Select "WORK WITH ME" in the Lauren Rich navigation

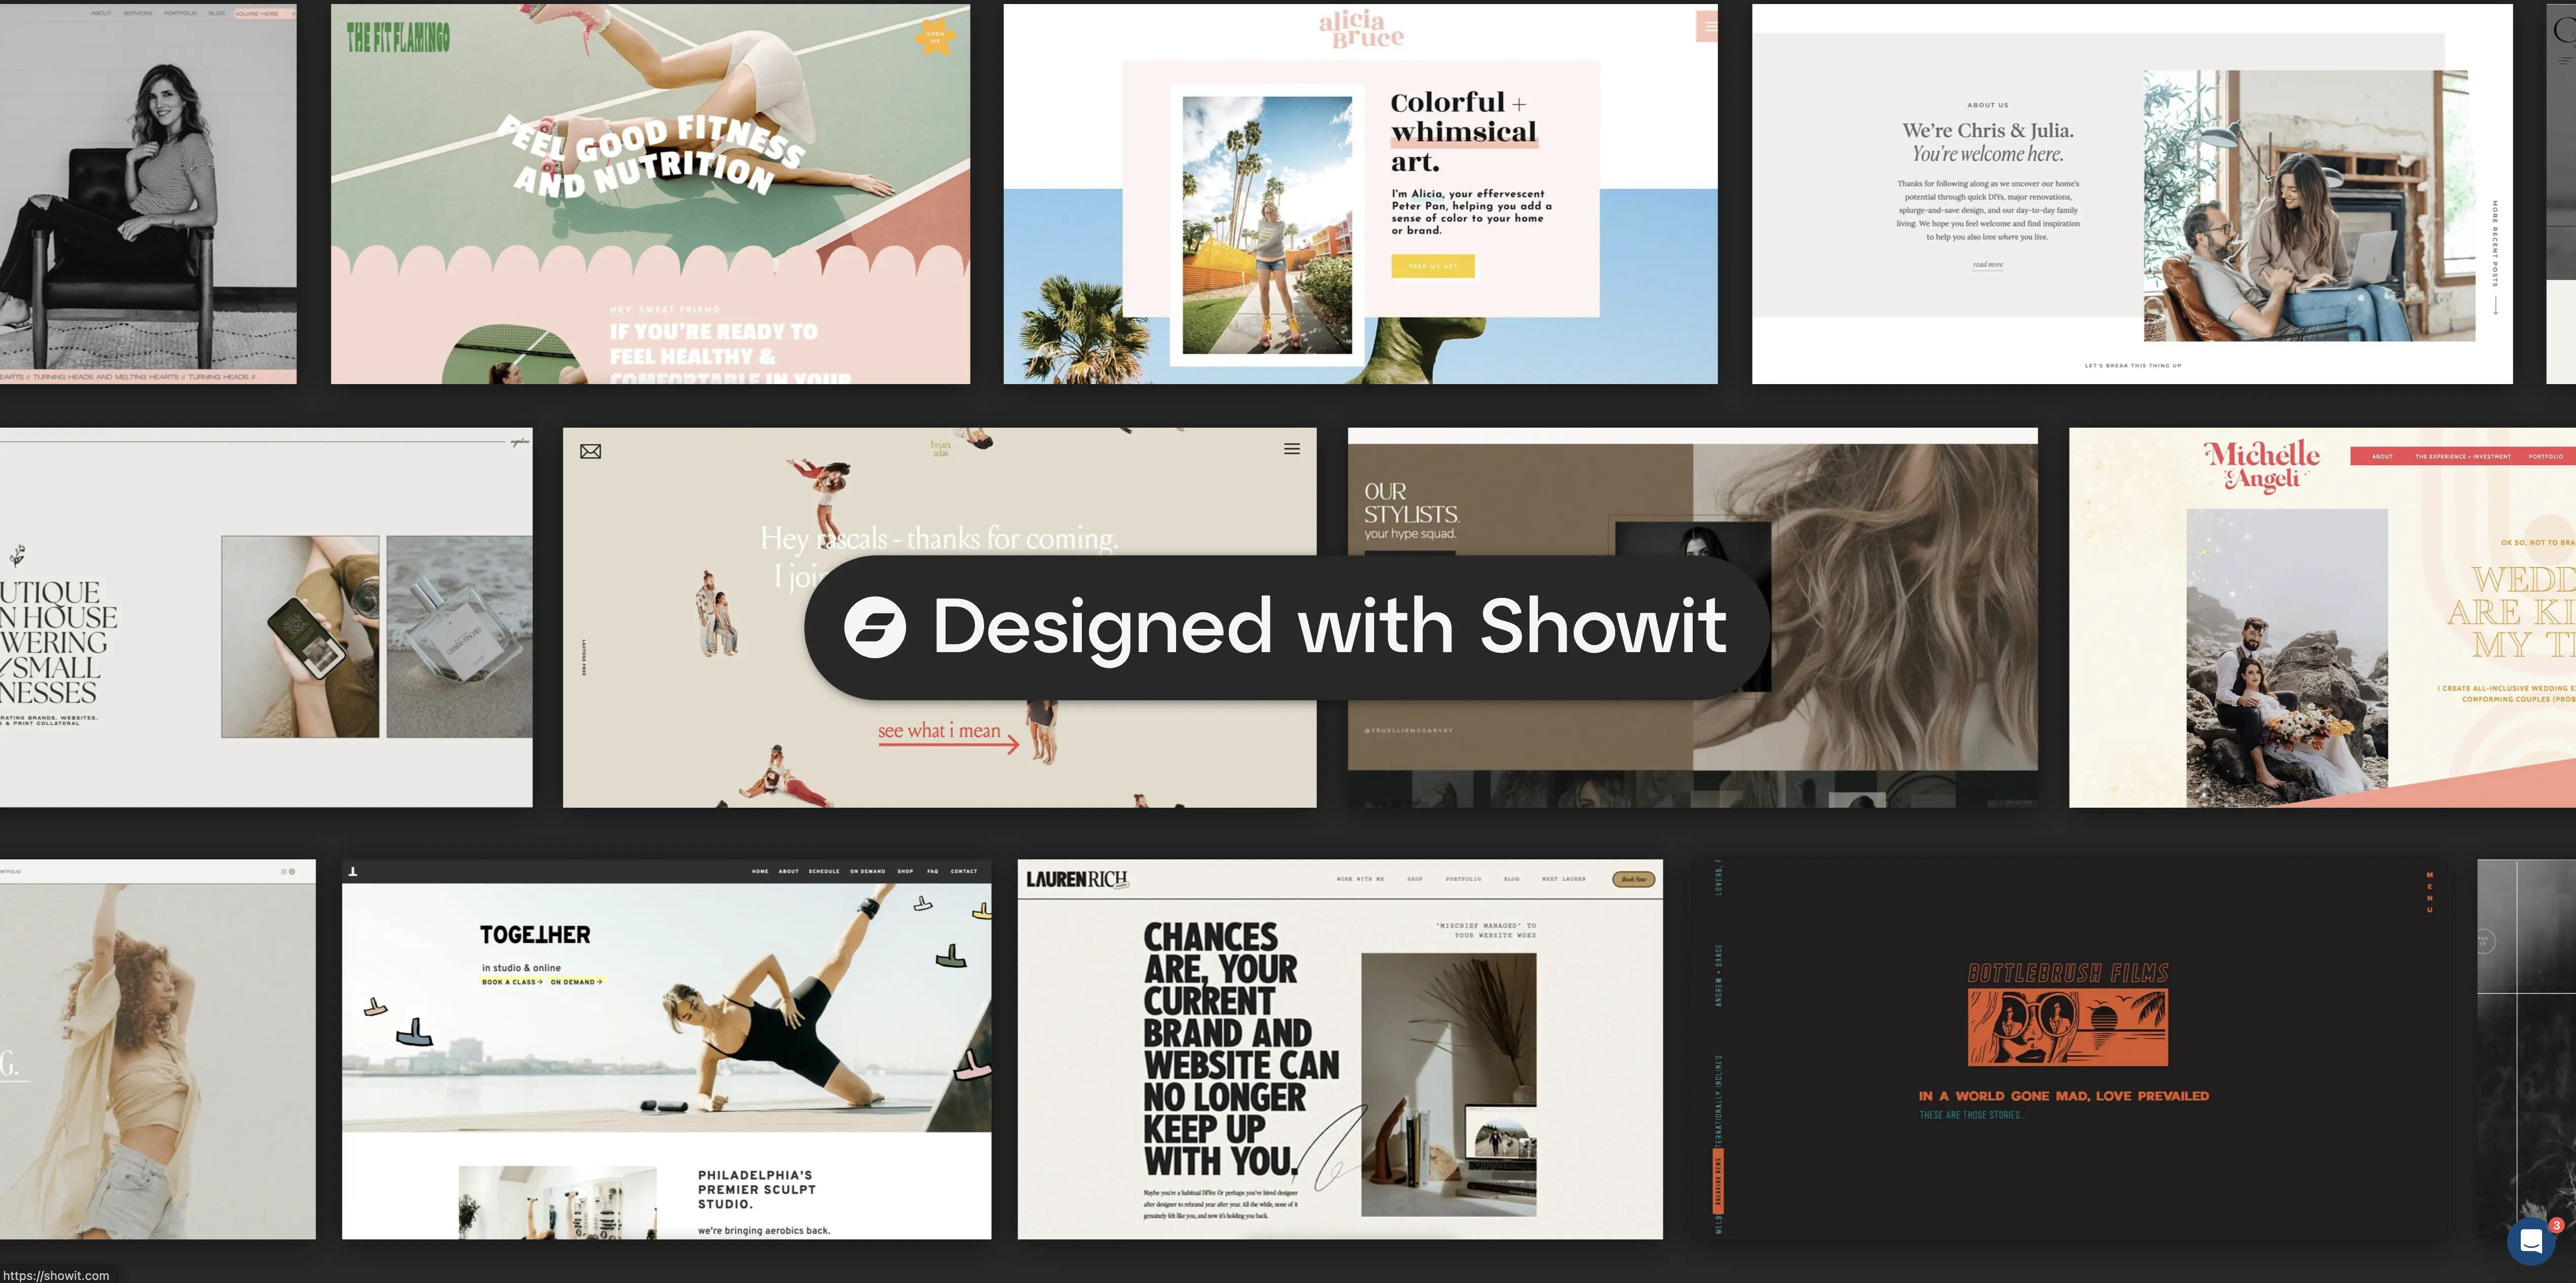point(1360,879)
